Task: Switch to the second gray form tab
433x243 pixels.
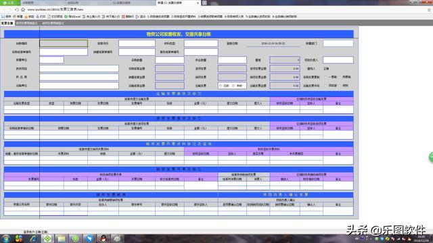Action: coord(26,23)
